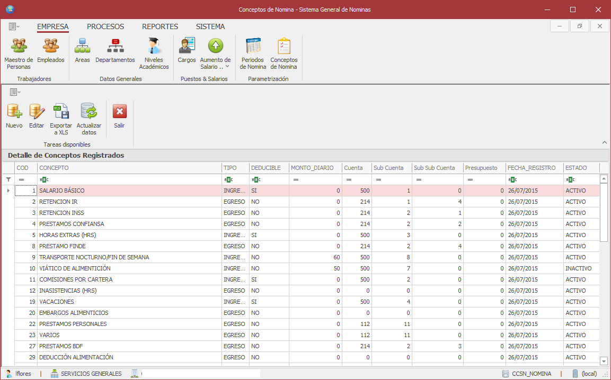Image resolution: width=611 pixels, height=380 pixels.
Task: Switch to the REPORTES ribbon tab
Action: [x=160, y=26]
